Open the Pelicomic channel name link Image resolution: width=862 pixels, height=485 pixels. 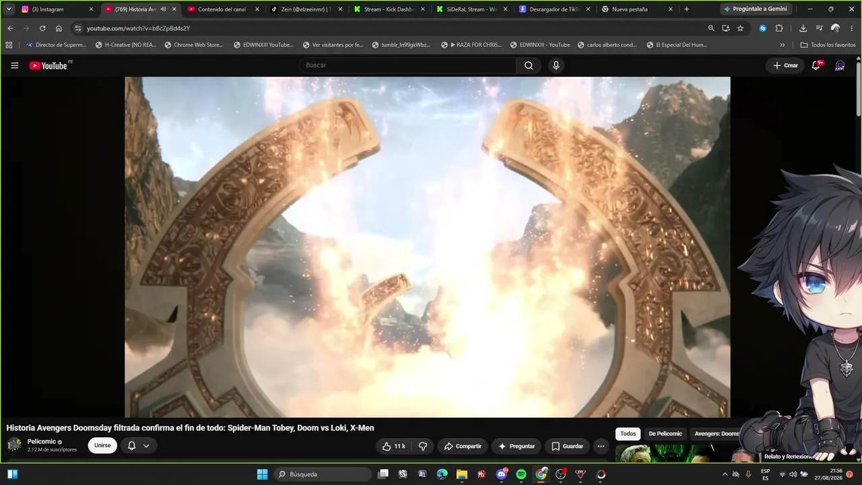coord(42,441)
